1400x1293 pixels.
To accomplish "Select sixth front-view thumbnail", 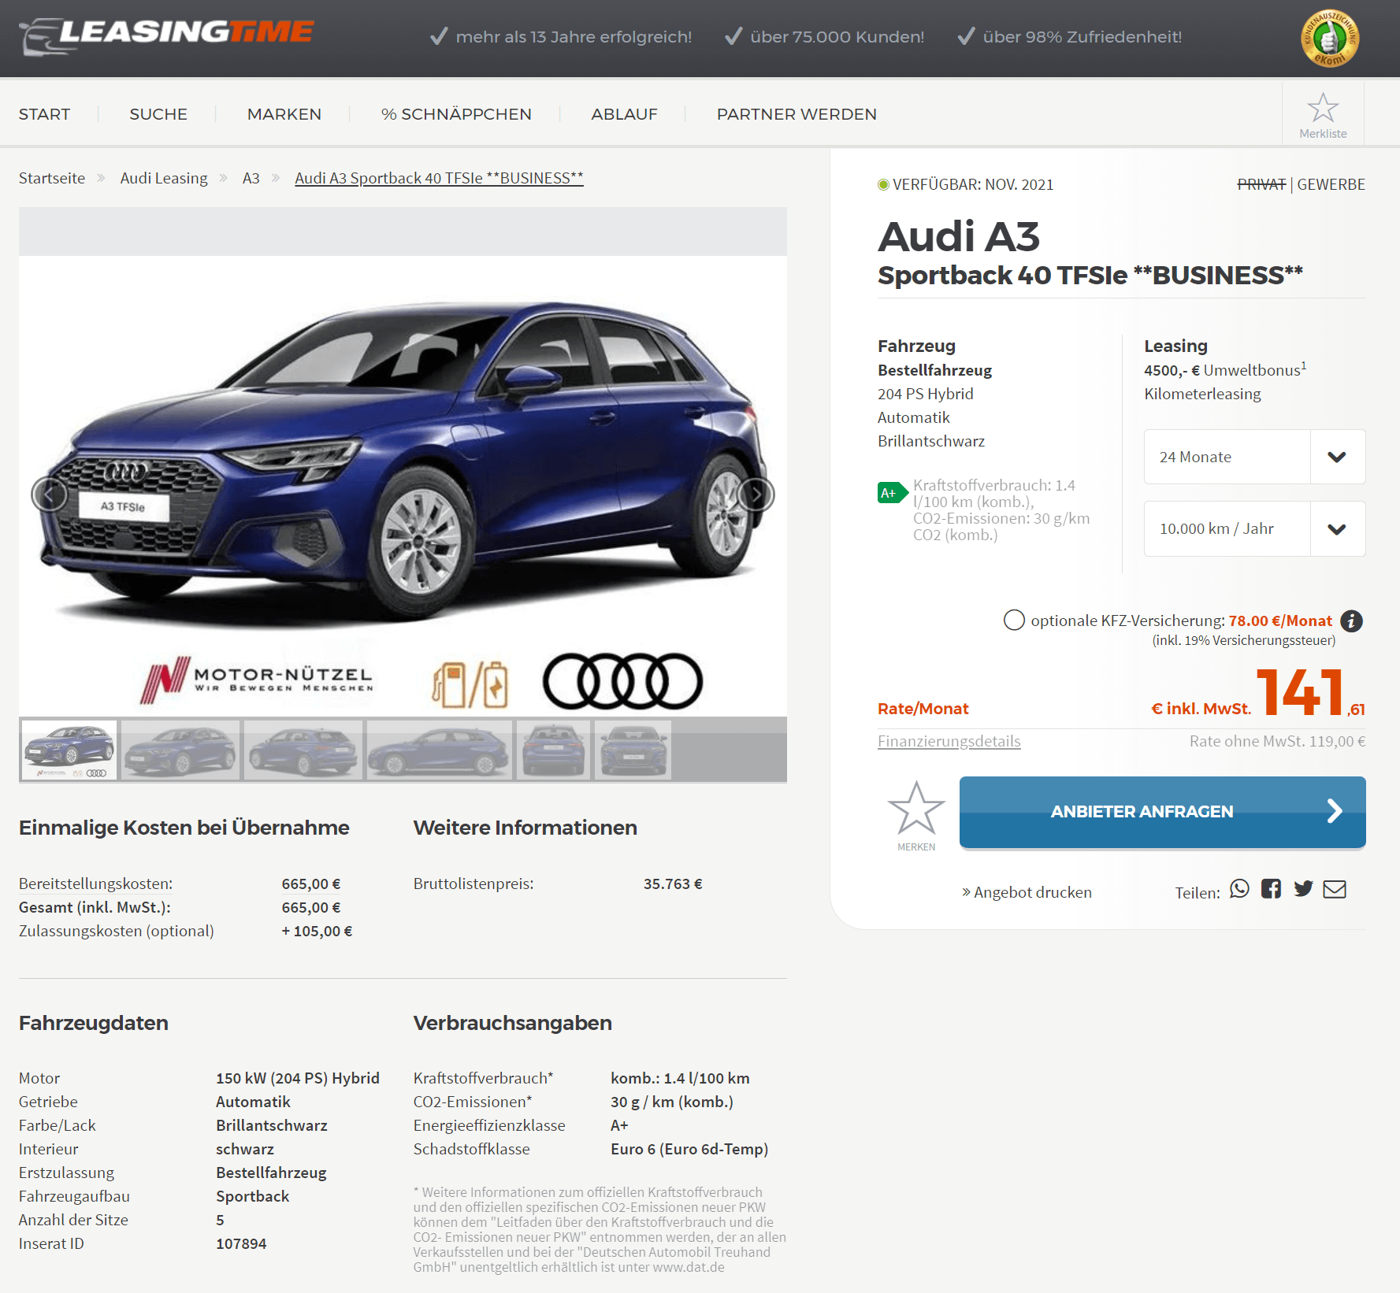I will tap(633, 750).
